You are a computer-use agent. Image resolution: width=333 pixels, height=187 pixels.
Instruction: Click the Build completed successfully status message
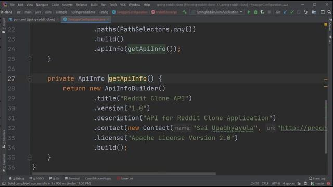(49, 183)
